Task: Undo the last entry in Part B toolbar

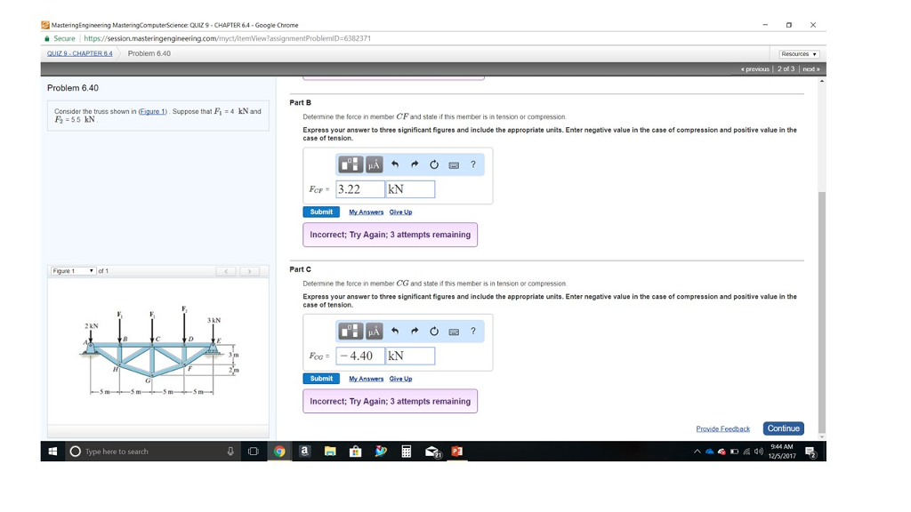Action: click(395, 164)
